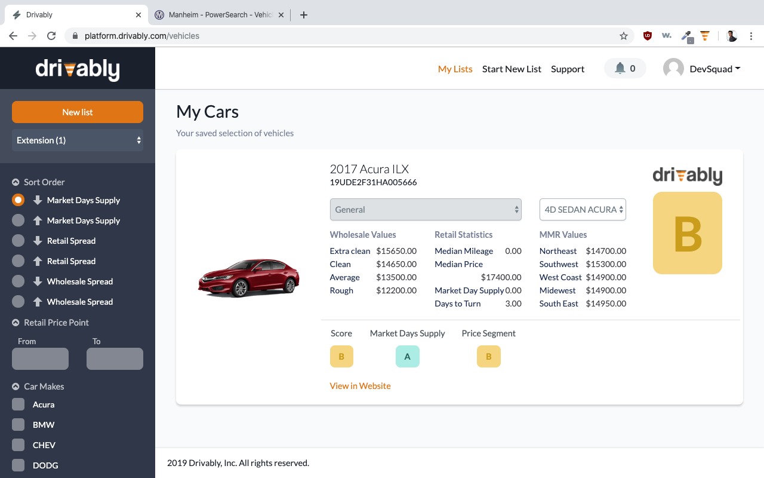The height and width of the screenshot is (478, 764).
Task: Click Southwest MMR value $15300.00
Action: coord(606,264)
